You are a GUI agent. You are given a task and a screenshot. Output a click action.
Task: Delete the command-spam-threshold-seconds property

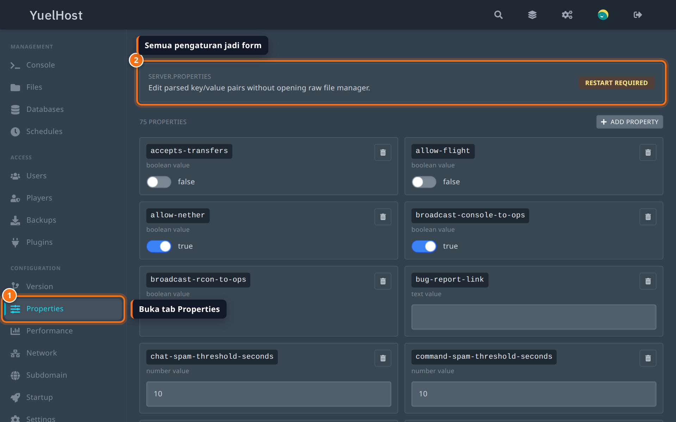coord(648,358)
